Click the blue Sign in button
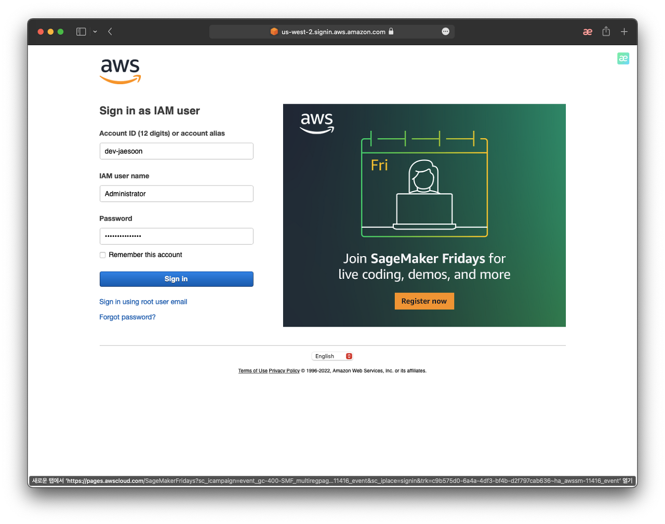 (x=177, y=279)
